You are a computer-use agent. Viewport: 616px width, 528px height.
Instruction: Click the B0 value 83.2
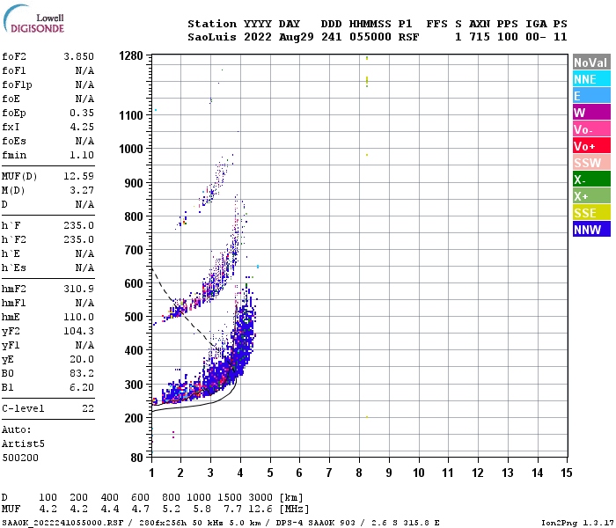(82, 373)
